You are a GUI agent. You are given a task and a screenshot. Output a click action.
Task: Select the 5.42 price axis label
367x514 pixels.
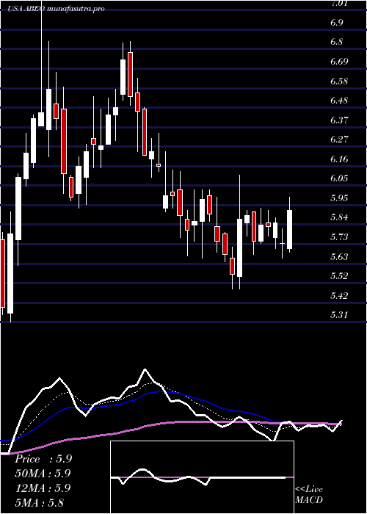(340, 295)
